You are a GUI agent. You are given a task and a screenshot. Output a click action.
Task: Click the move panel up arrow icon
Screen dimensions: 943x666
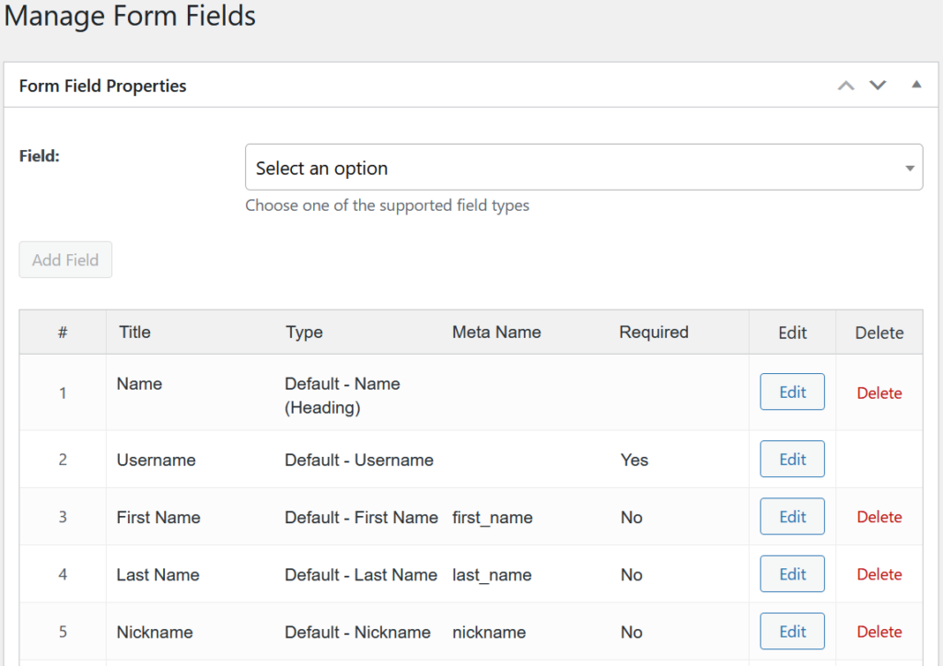(845, 86)
